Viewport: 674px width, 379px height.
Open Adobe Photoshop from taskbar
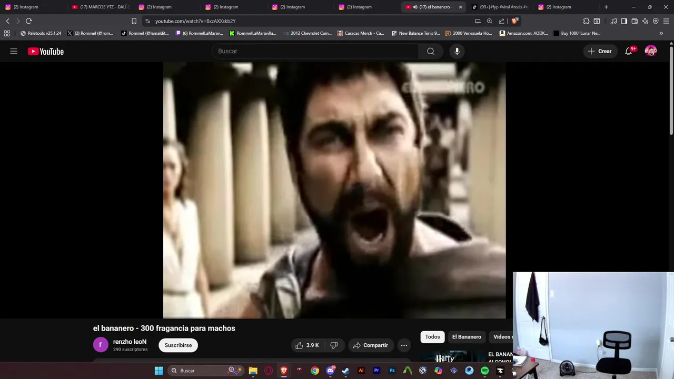[x=392, y=371]
